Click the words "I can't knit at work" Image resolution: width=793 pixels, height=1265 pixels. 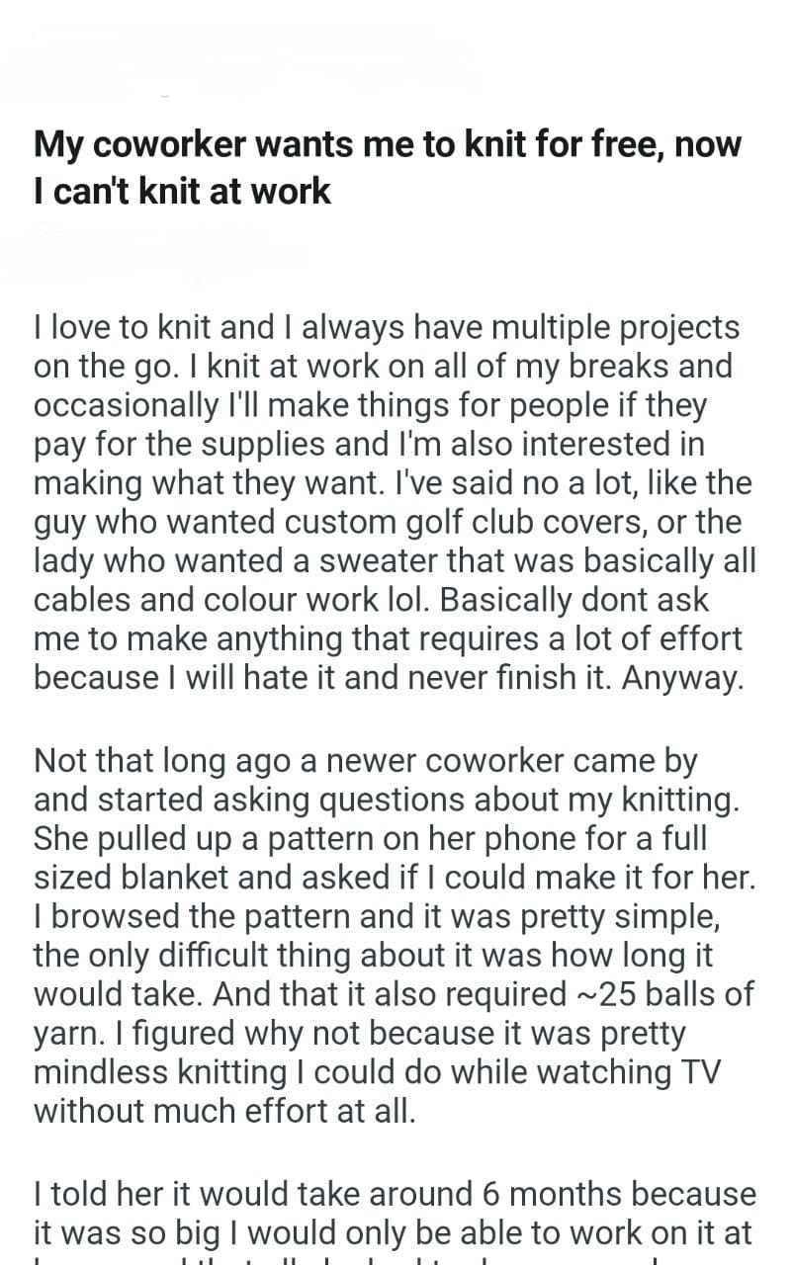click(182, 191)
